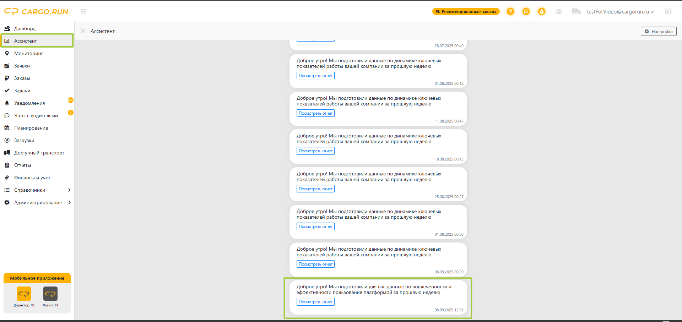The image size is (682, 322).
Task: Click the orange flame icon
Action: (542, 11)
